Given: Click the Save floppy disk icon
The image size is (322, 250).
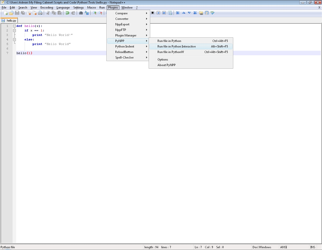Looking at the screenshot, I should (x=17, y=13).
